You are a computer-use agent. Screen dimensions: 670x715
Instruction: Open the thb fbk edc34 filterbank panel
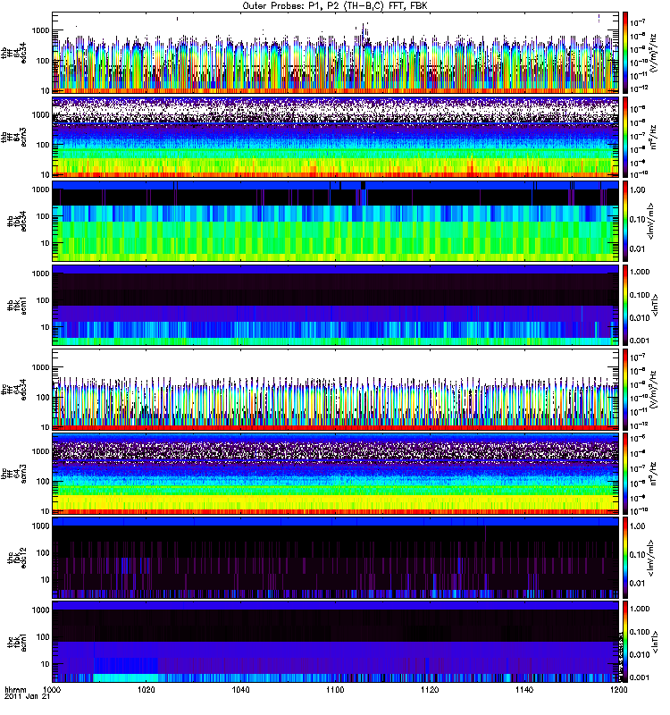click(335, 221)
